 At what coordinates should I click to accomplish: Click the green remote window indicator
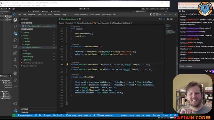pos(14,115)
